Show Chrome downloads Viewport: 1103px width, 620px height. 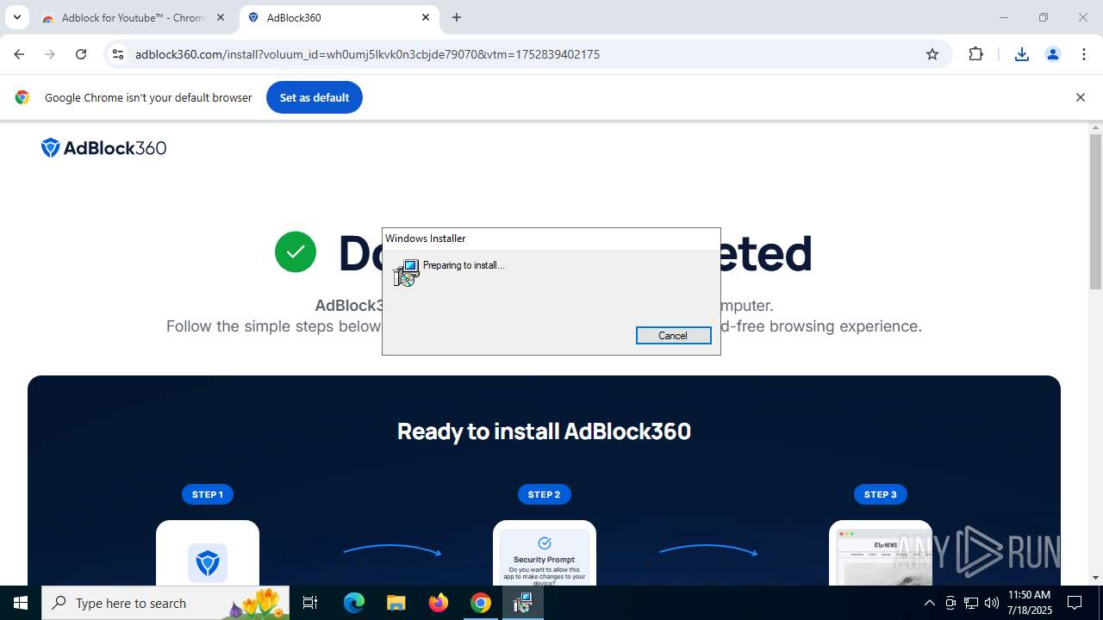(x=1022, y=54)
